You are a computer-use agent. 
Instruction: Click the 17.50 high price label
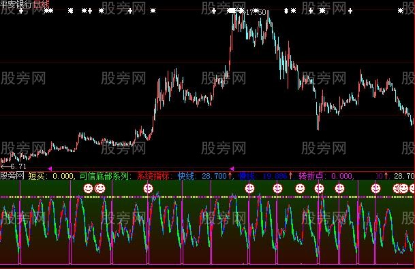[x=256, y=12]
